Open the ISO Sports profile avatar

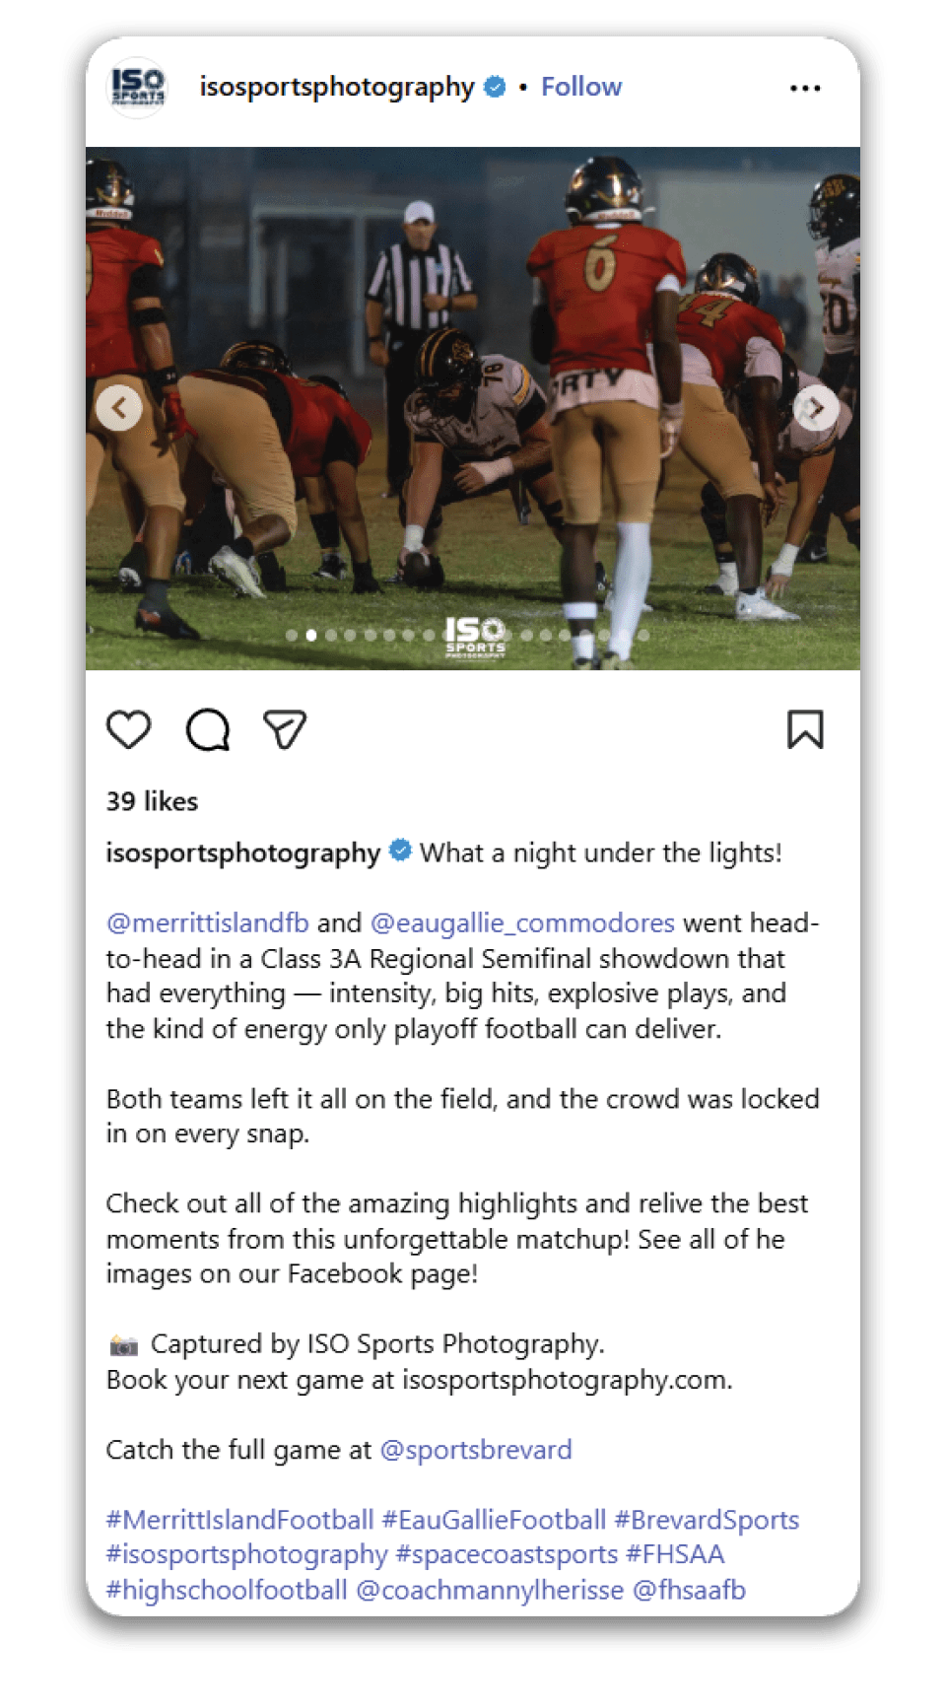[x=137, y=87]
